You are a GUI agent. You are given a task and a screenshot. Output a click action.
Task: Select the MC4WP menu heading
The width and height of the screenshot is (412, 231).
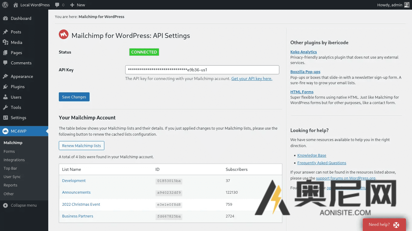24,131
